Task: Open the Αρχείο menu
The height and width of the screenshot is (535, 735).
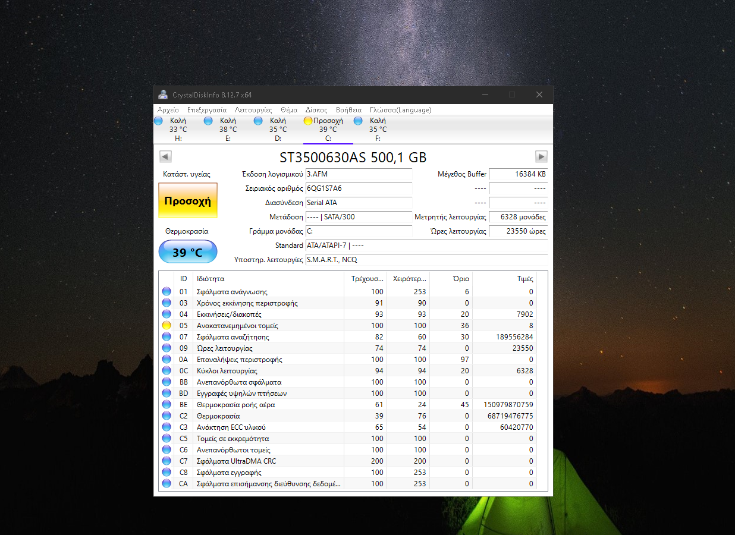Action: [x=168, y=110]
